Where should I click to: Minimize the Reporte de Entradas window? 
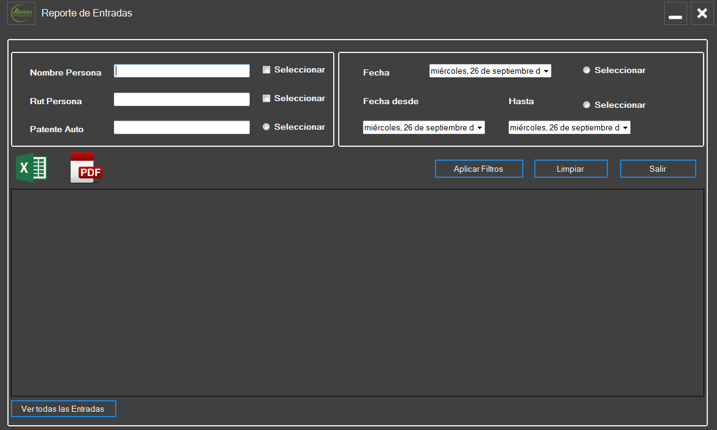675,13
